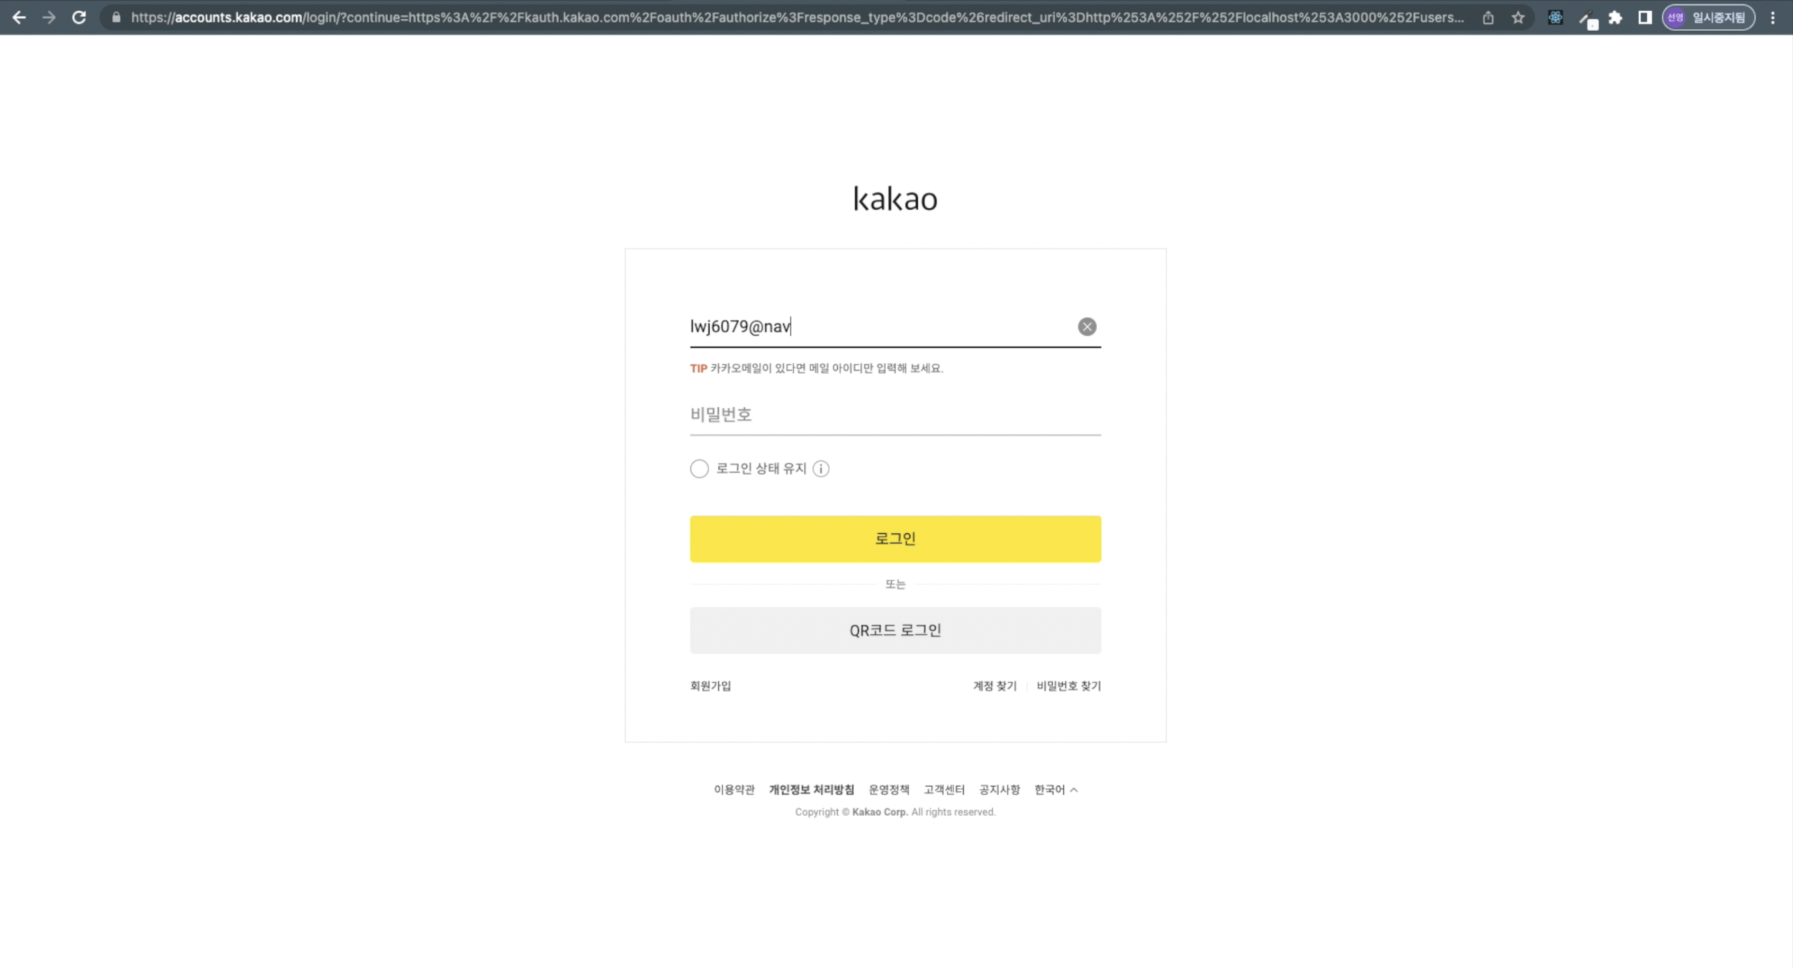Viewport: 1793px width, 968px height.
Task: Click the site security lock icon
Action: pyautogui.click(x=115, y=17)
